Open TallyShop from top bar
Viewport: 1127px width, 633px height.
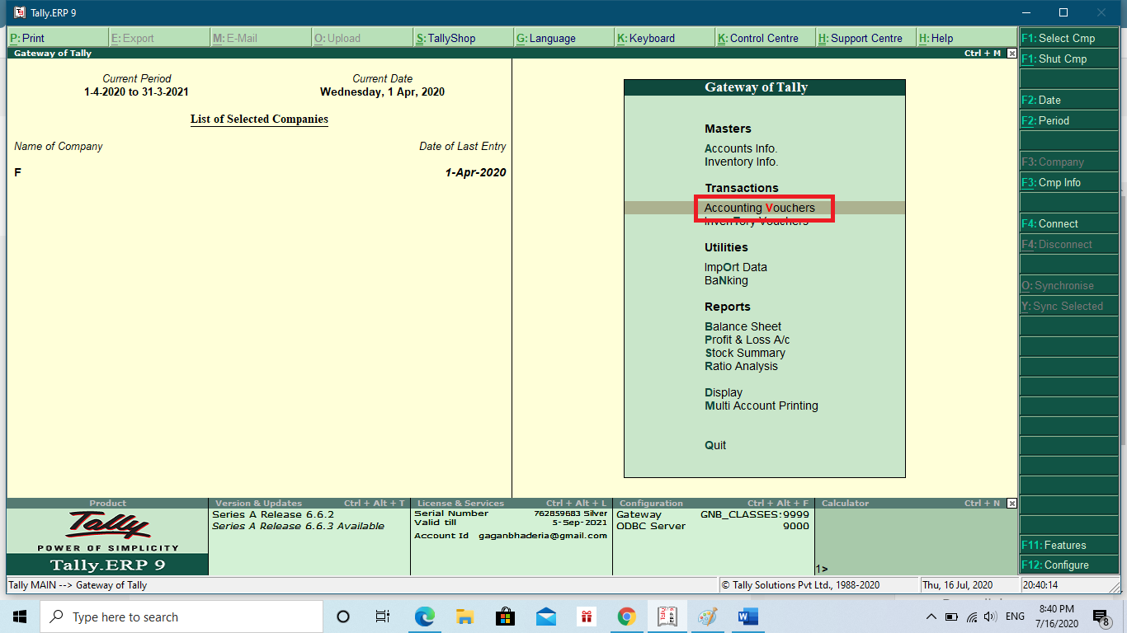coord(464,38)
